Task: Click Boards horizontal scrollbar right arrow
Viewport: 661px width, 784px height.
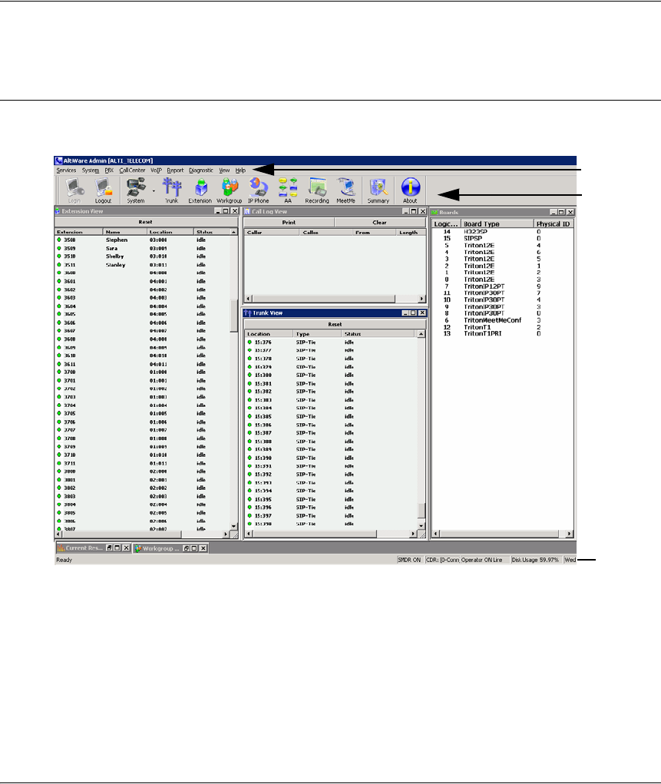Action: click(570, 534)
